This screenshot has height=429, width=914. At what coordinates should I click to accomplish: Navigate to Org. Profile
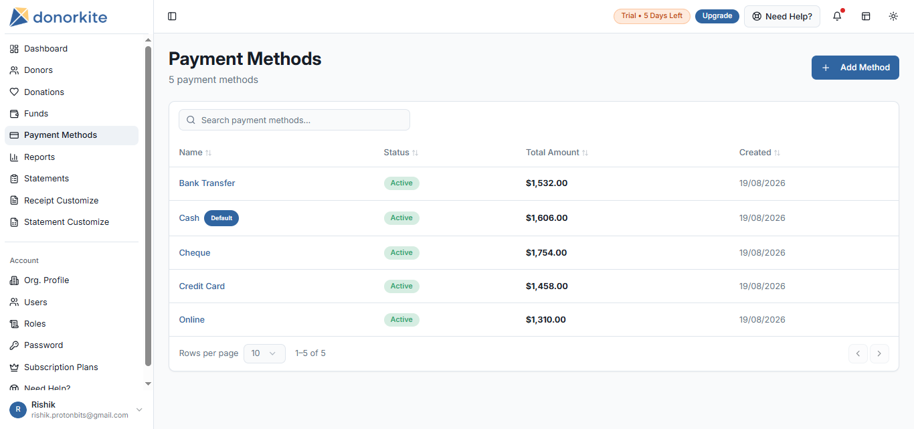[x=72, y=280]
